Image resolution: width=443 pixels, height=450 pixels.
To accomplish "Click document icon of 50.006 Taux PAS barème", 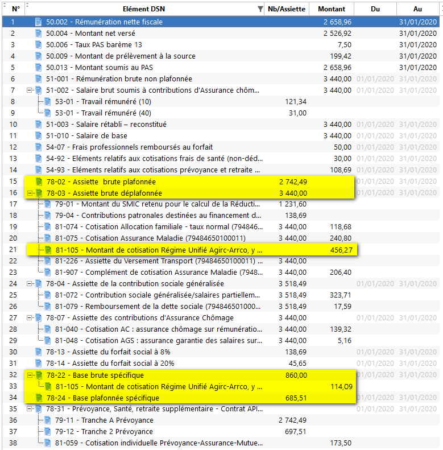I will tap(38, 45).
